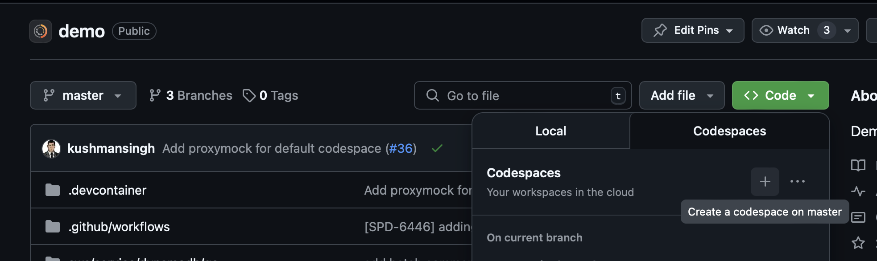The image size is (877, 261).
Task: Click the pin icon in Edit Pins
Action: [x=660, y=30]
